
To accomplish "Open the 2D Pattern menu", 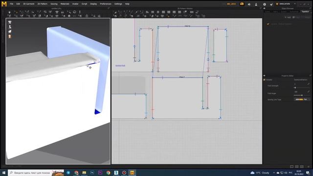I will (x=43, y=4).
